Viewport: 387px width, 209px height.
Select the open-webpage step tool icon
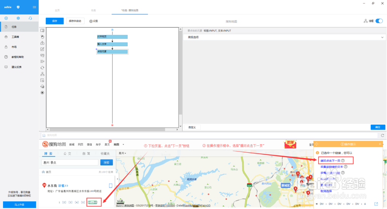[x=43, y=30]
